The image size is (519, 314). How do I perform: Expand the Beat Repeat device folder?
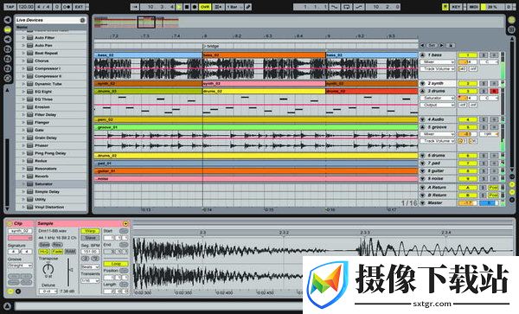(23, 53)
